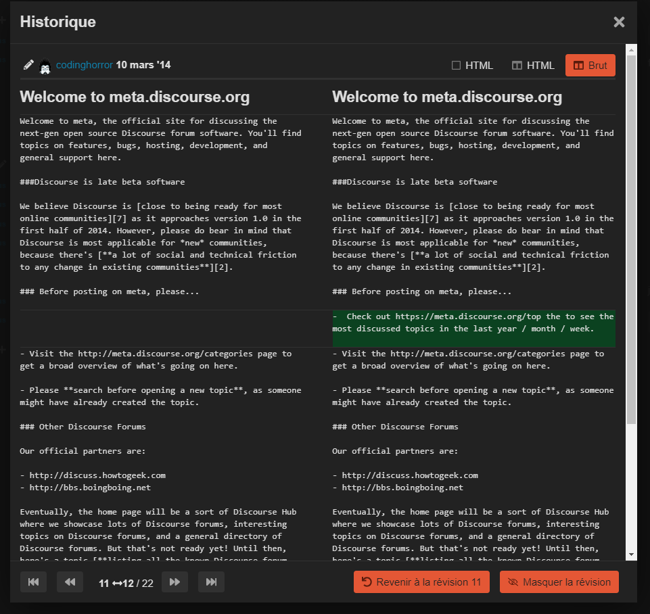Close the Historique dialog with the X

click(x=619, y=22)
